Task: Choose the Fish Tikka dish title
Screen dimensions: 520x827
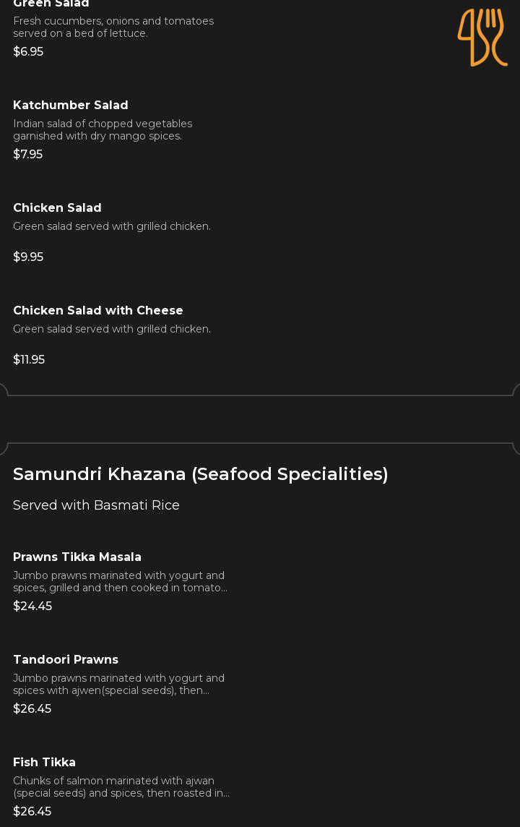Action: pyautogui.click(x=44, y=763)
